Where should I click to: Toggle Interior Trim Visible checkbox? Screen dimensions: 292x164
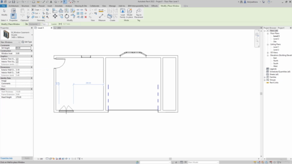17,62
